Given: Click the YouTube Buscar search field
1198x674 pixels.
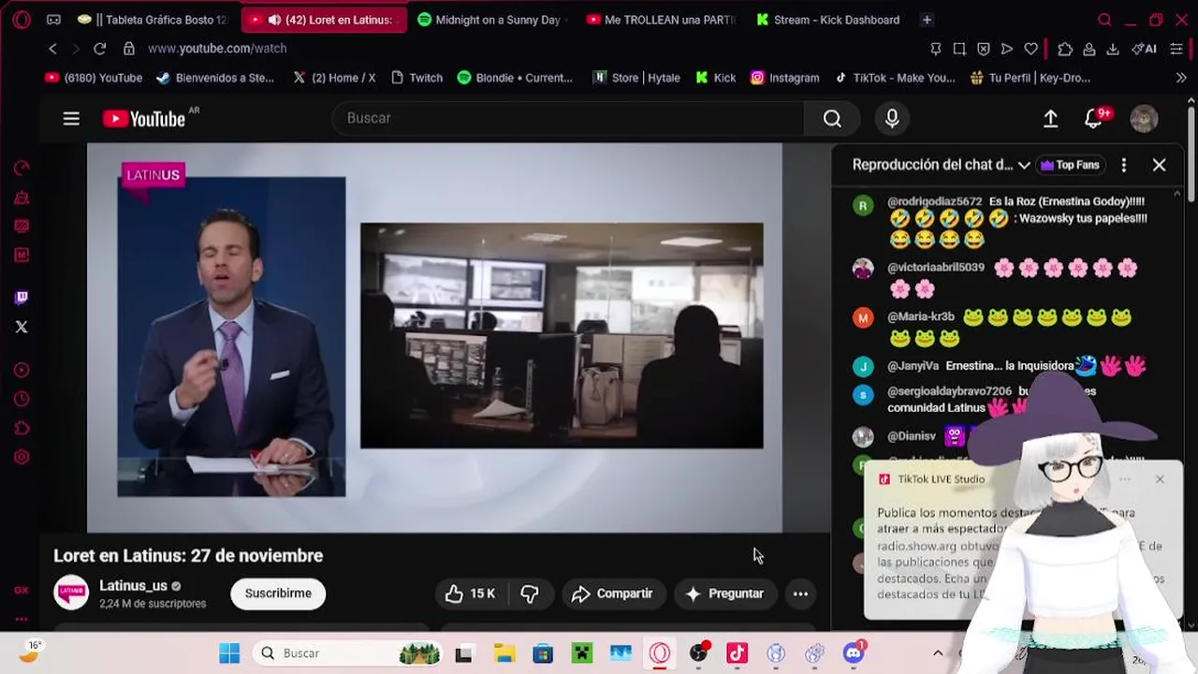Looking at the screenshot, I should [568, 118].
